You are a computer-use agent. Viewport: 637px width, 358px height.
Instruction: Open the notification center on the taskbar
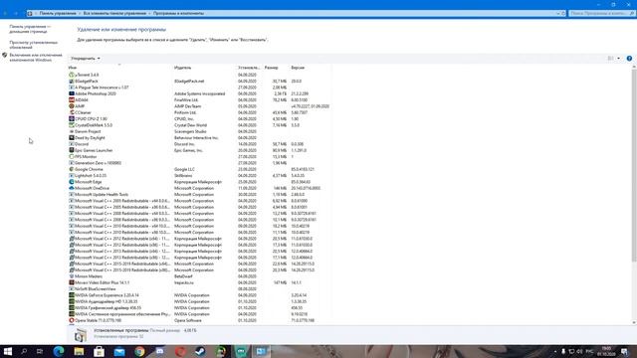[624, 351]
